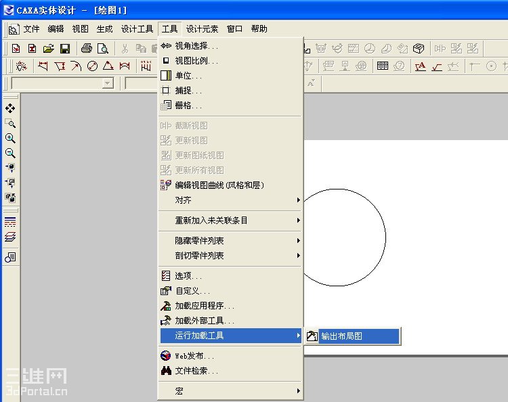Click the Output Layout submenu icon

point(312,336)
